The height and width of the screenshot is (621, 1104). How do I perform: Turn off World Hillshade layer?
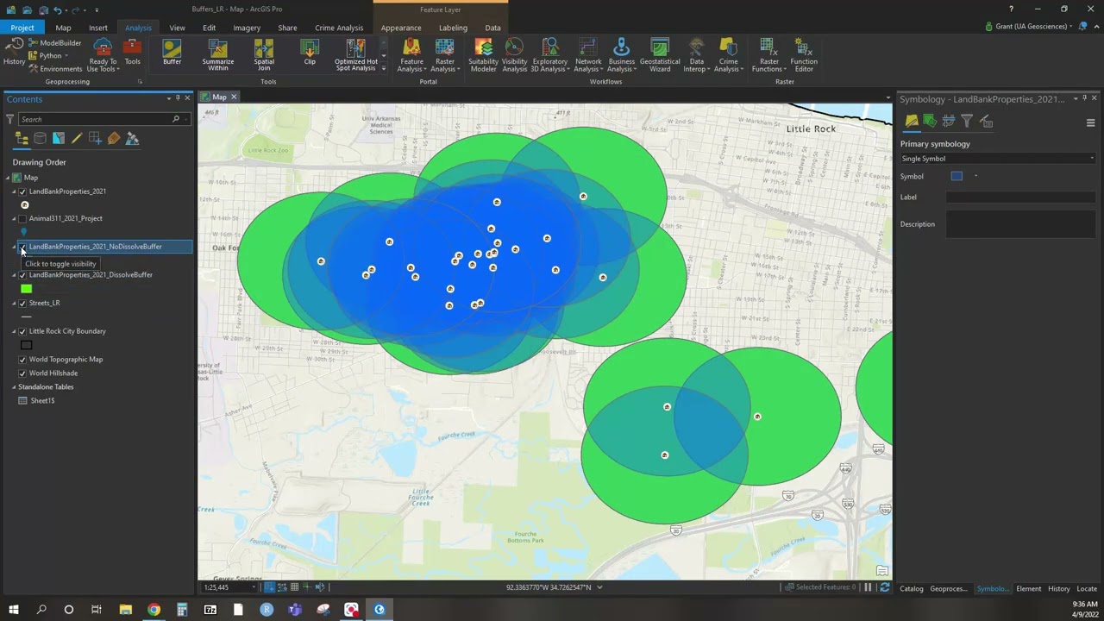pos(22,373)
